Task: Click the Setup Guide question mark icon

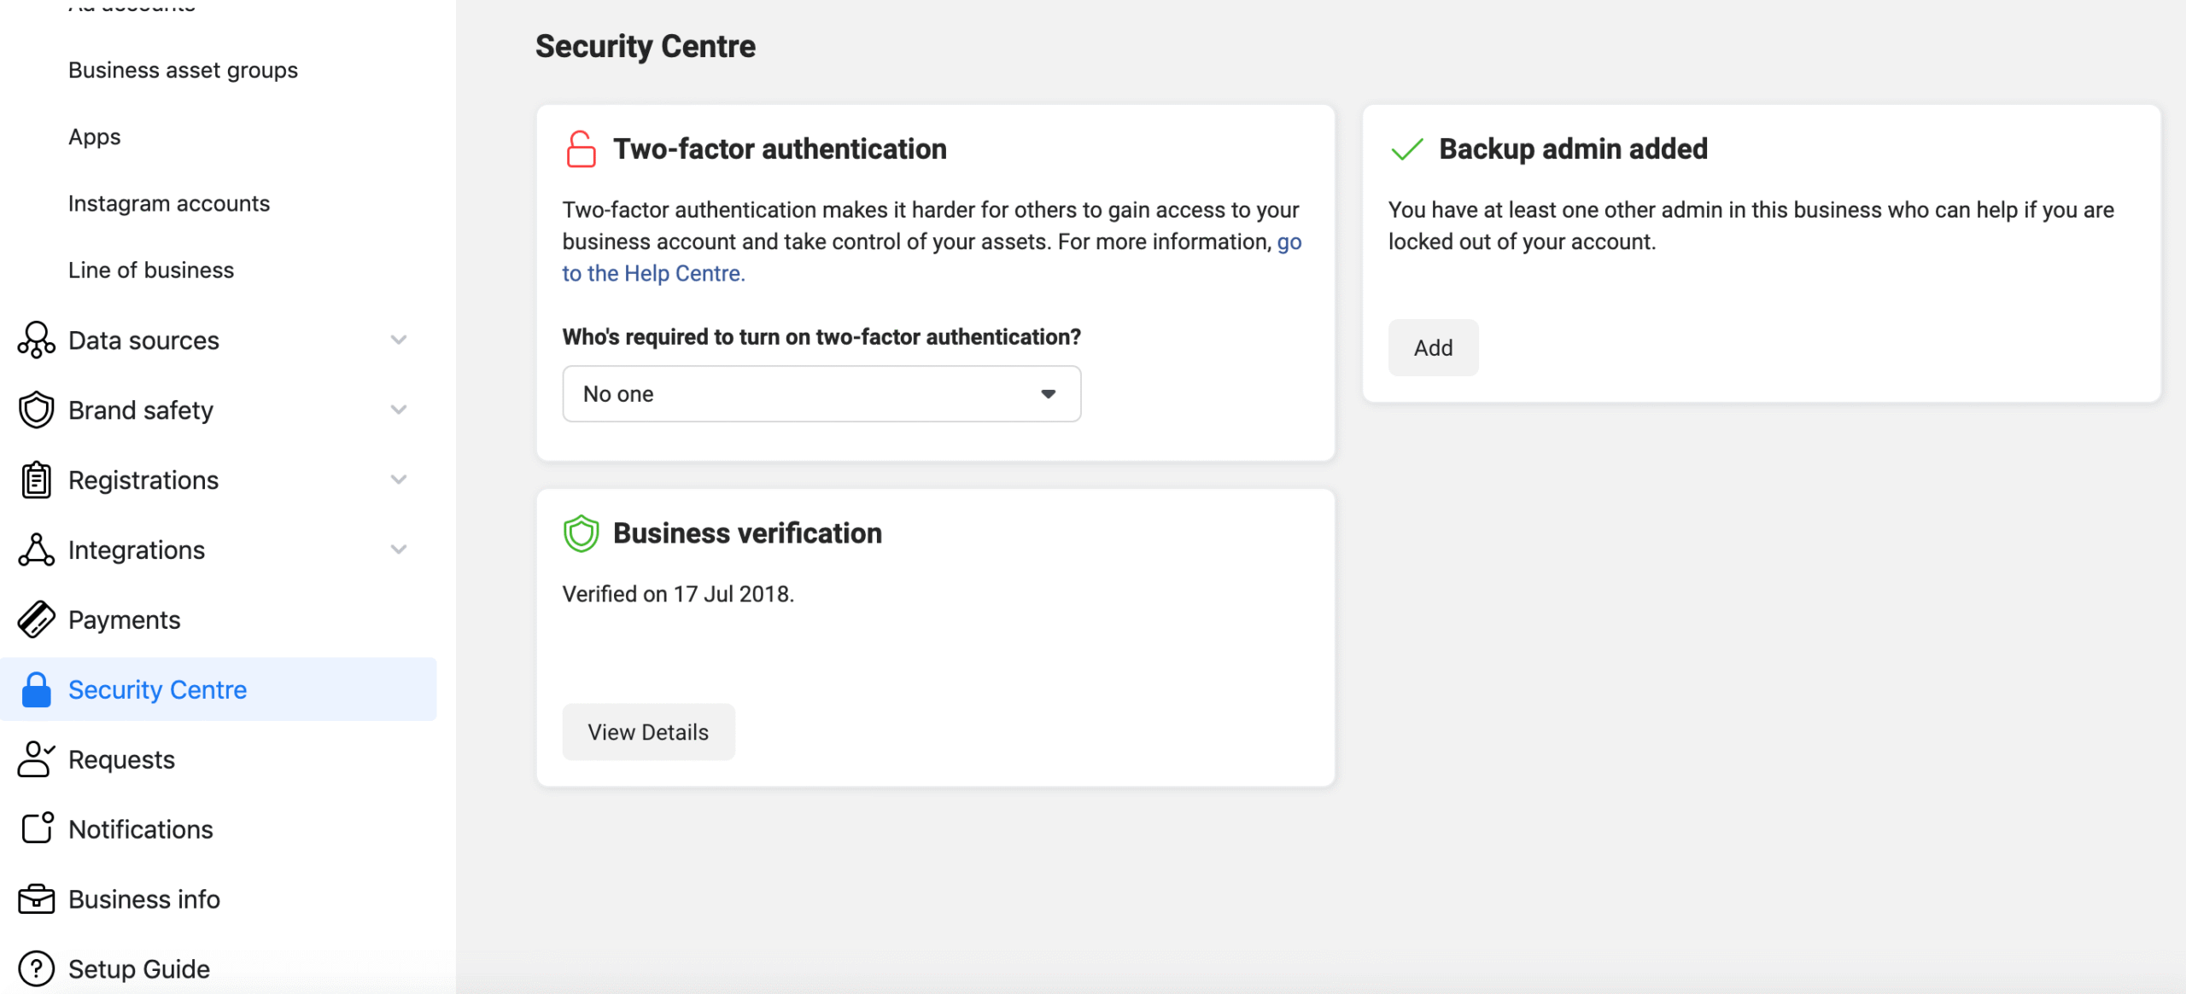Action: click(35, 968)
